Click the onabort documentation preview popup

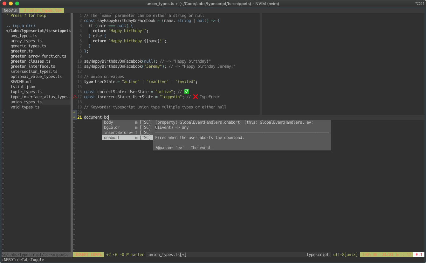pyautogui.click(x=242, y=135)
